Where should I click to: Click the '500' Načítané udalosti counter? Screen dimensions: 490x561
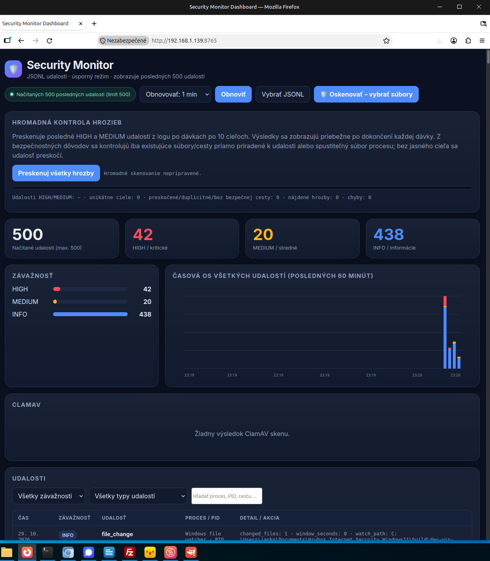tap(28, 235)
